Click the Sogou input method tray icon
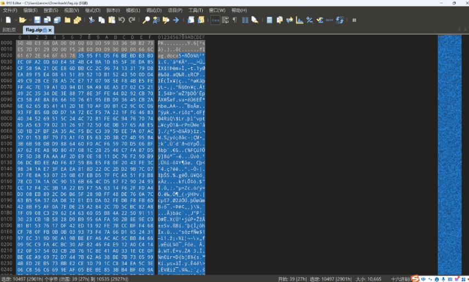The height and width of the screenshot is (282, 469). (x=415, y=279)
